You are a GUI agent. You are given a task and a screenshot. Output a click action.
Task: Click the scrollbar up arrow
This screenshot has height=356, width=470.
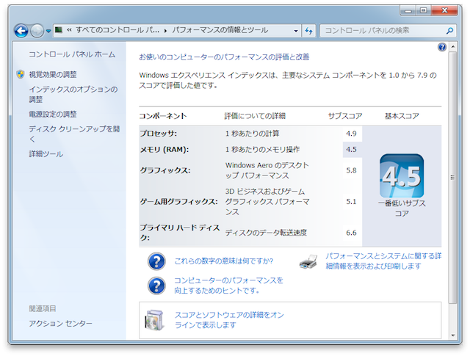(x=453, y=47)
